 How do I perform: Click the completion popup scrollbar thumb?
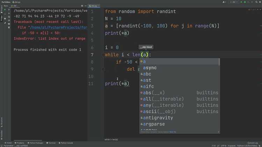click(x=219, y=62)
